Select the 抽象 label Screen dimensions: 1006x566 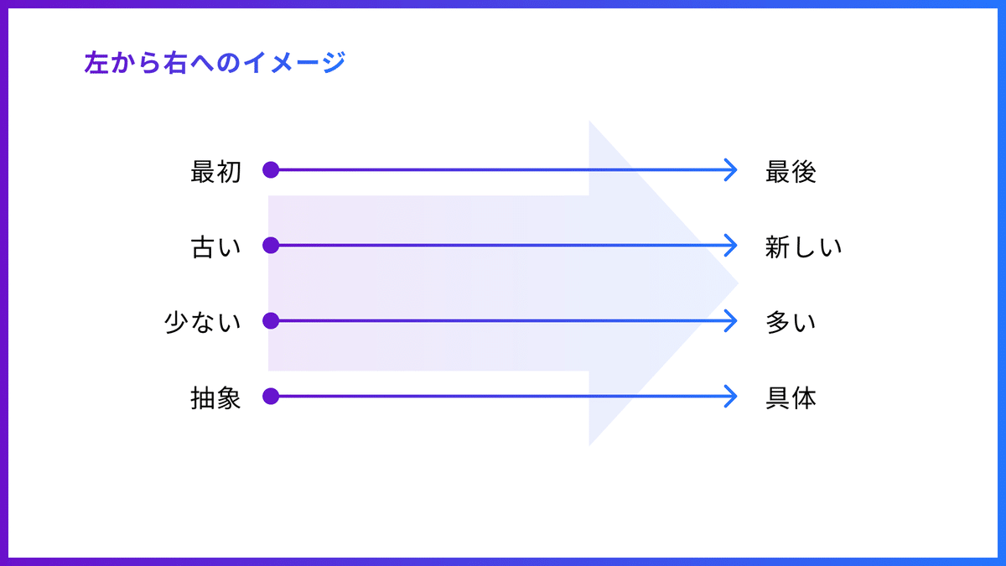coord(216,398)
